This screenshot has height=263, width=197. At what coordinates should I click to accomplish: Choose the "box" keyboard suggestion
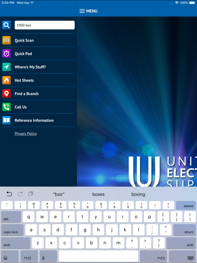pyautogui.click(x=58, y=194)
